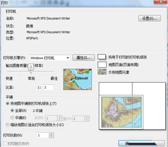Decrease the From tile spinner value
The height and width of the screenshot is (147, 168).
(x=60, y=120)
